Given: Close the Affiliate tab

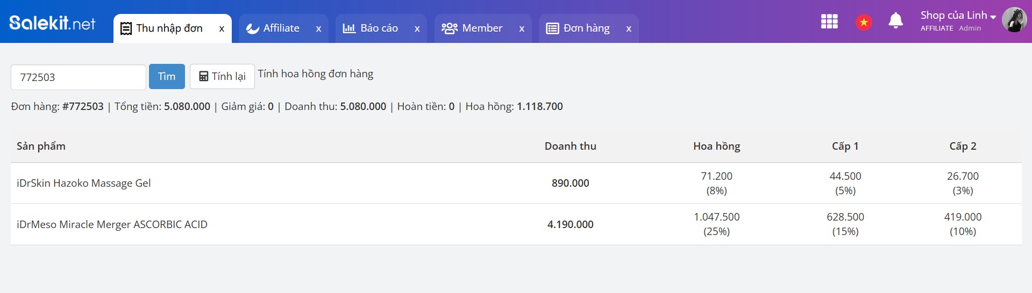Looking at the screenshot, I should pos(318,29).
